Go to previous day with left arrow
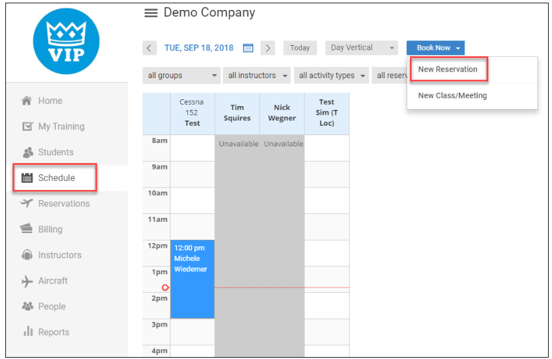 149,48
